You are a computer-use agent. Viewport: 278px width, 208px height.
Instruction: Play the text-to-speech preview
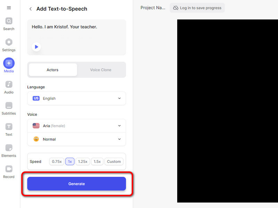(x=36, y=47)
